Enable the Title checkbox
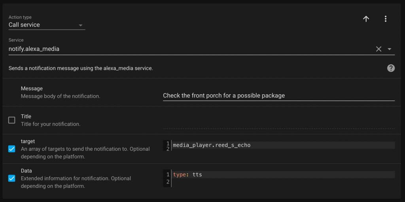This screenshot has height=202, width=405. [x=11, y=120]
